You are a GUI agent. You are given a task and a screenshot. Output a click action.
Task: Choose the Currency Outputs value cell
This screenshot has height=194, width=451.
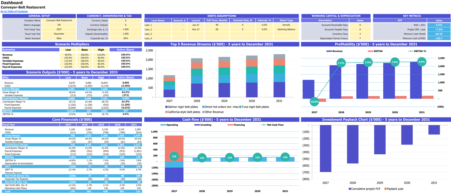[126, 25]
